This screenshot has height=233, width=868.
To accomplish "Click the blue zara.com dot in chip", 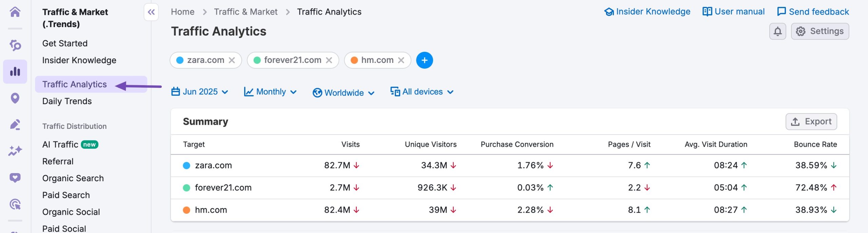I will click(x=180, y=60).
